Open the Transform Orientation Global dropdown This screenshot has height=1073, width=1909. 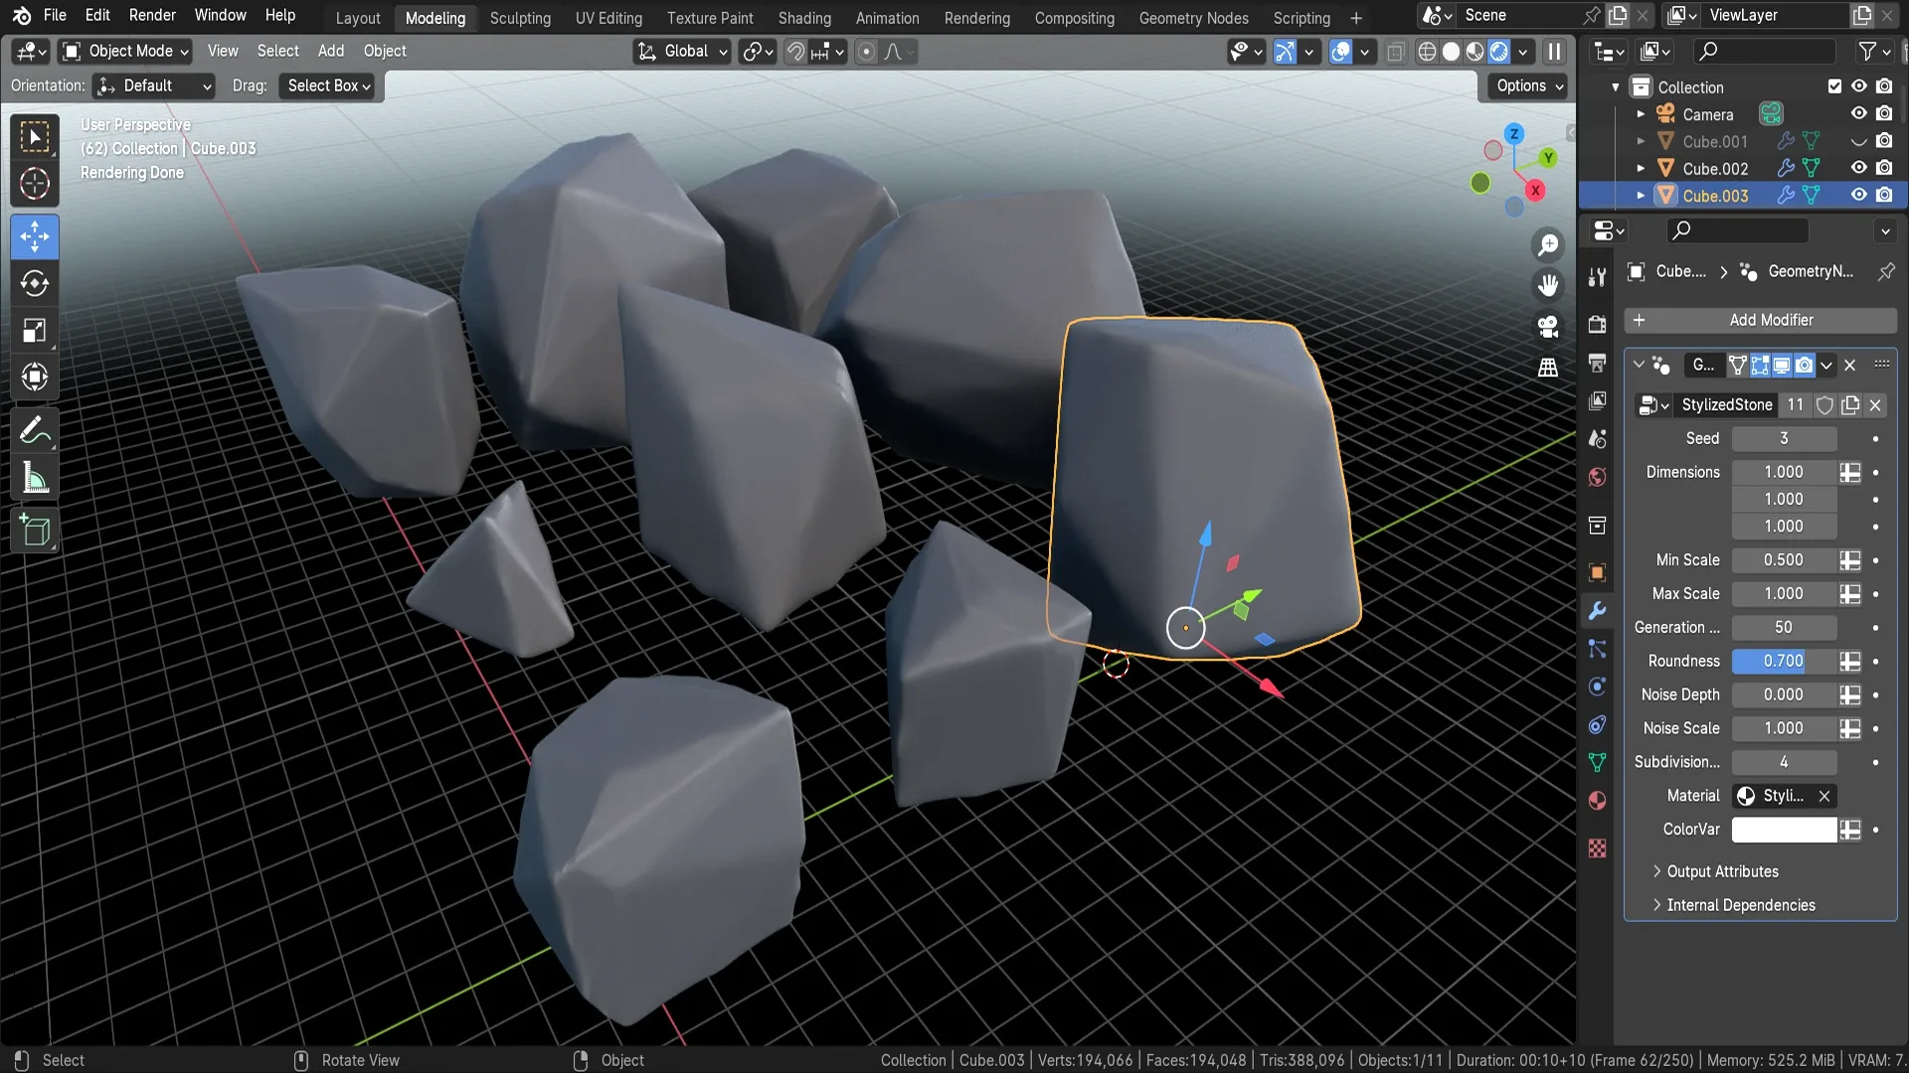coord(681,52)
